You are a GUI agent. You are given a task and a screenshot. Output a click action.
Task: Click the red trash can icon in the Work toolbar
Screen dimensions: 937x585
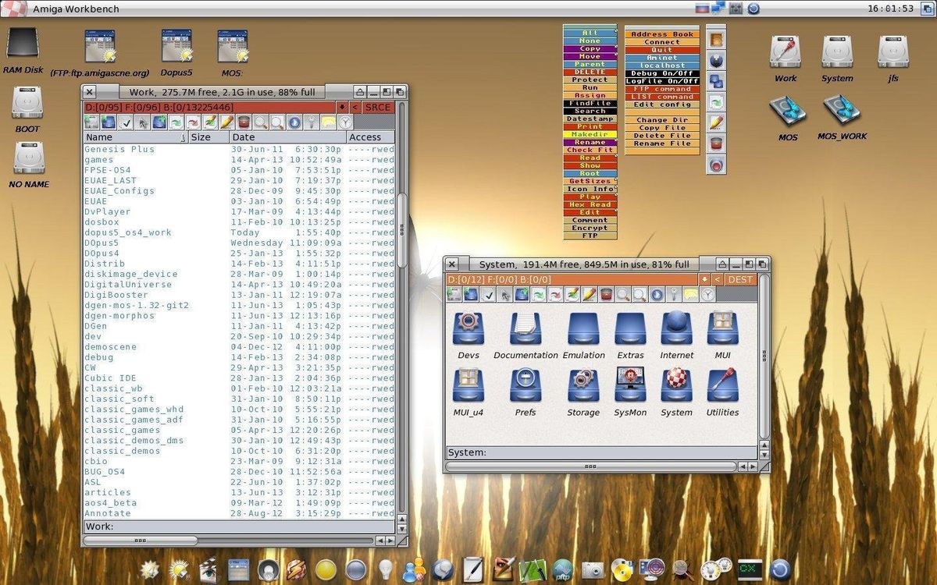(243, 122)
